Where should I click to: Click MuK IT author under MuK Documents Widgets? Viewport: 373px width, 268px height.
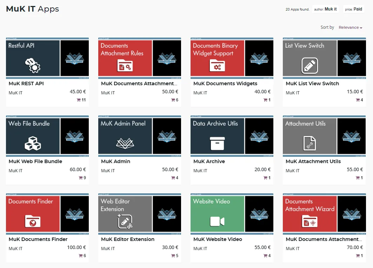(200, 93)
